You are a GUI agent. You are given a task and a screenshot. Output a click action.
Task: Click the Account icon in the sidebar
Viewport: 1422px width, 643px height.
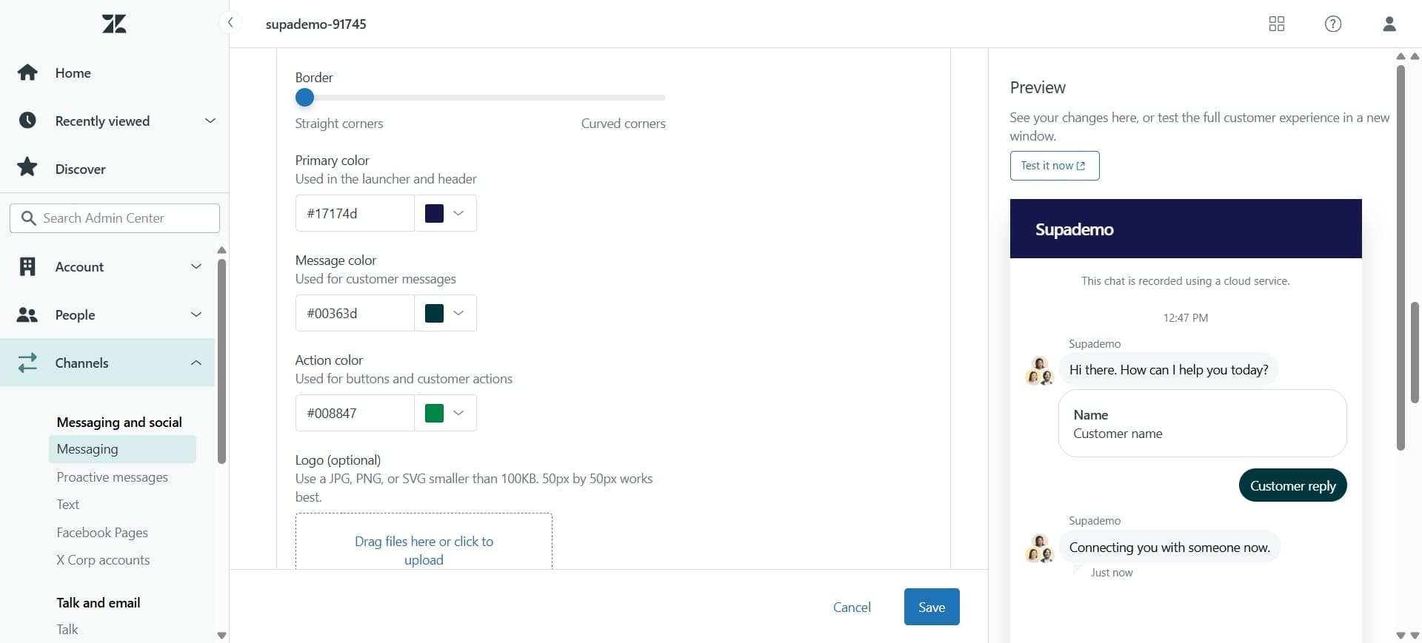[27, 266]
